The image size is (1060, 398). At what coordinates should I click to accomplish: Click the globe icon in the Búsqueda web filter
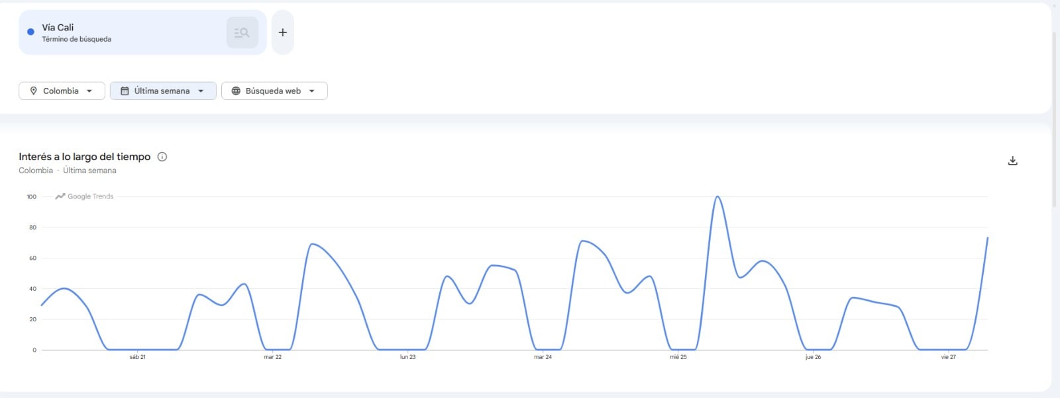(235, 91)
